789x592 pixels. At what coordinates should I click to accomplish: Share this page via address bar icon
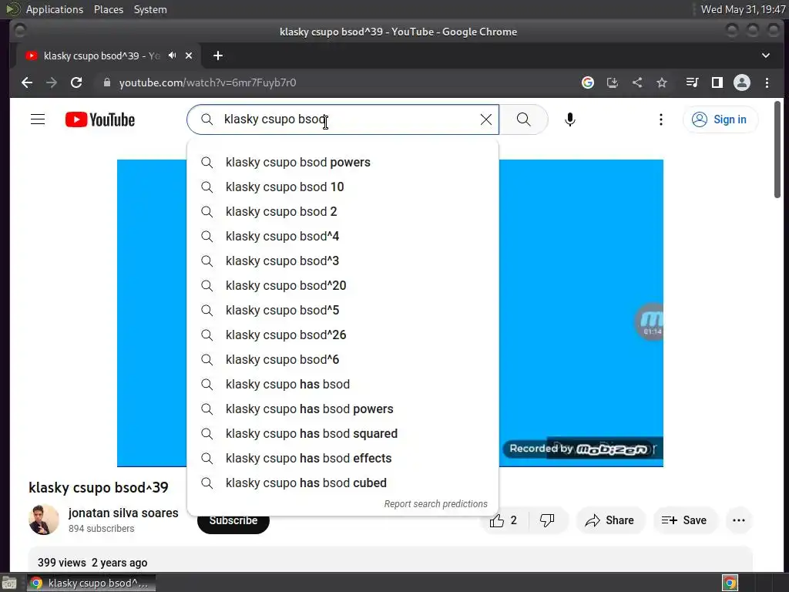click(x=637, y=82)
